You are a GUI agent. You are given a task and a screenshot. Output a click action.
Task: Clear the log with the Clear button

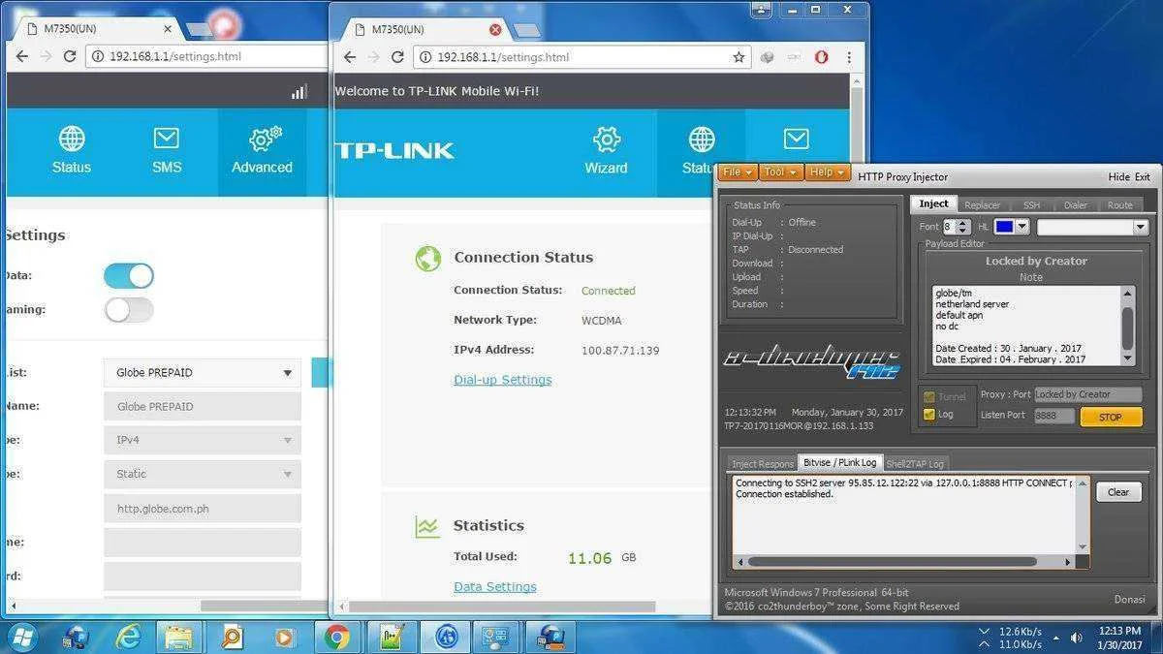pos(1118,492)
